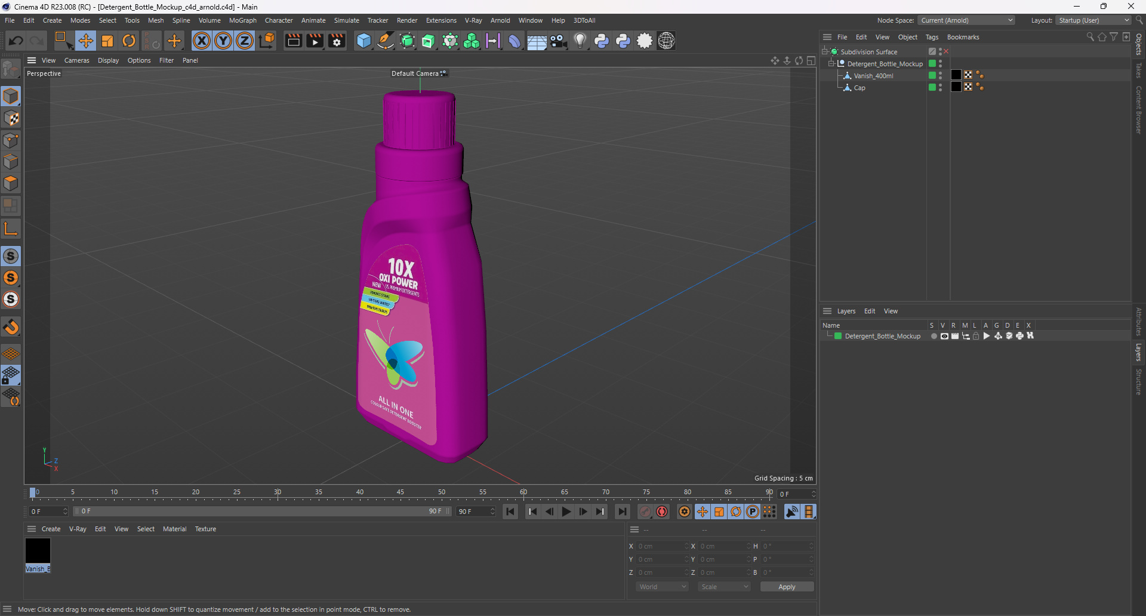This screenshot has height=616, width=1146.
Task: Toggle Subdivision Surface enable checkmark
Action: coord(932,52)
